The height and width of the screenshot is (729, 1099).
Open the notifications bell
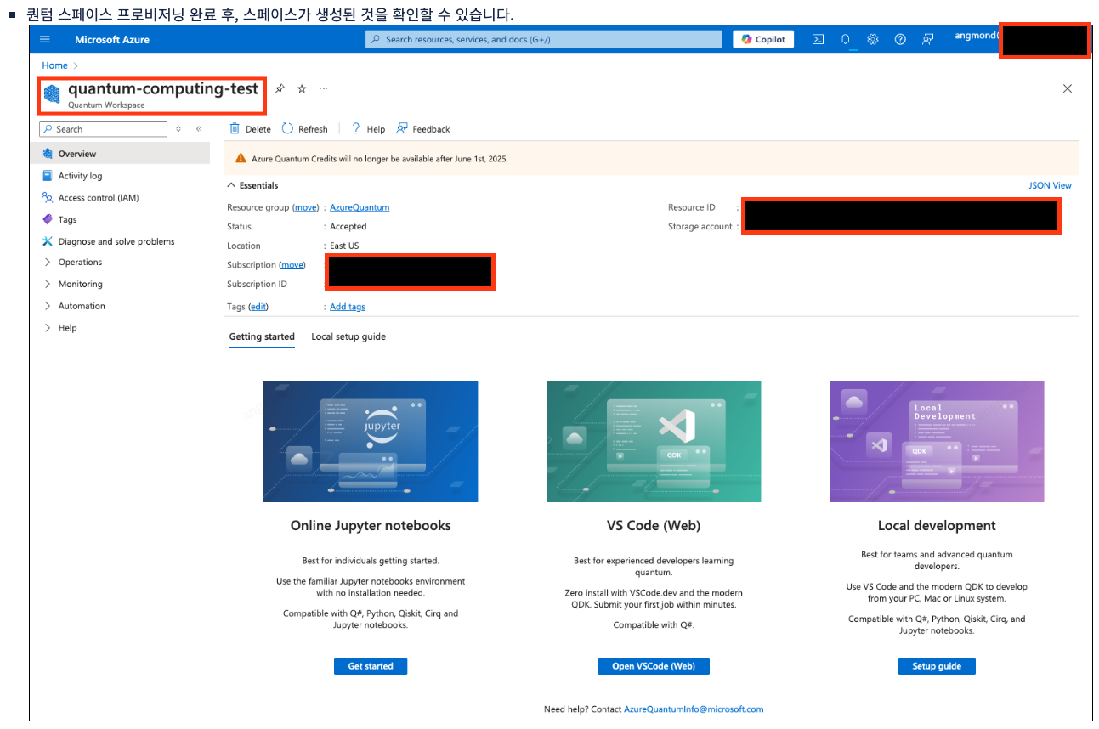point(846,39)
